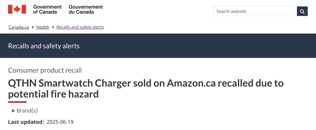Submit search with the magnifying glass button

click(x=302, y=11)
